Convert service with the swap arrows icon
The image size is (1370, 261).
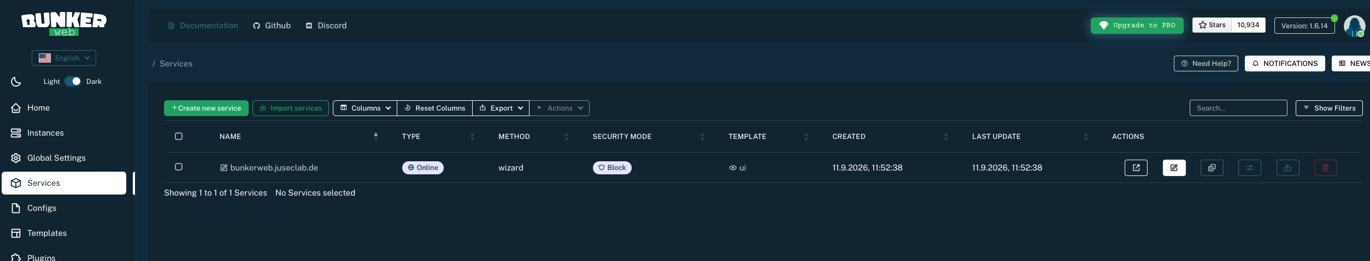point(1249,168)
